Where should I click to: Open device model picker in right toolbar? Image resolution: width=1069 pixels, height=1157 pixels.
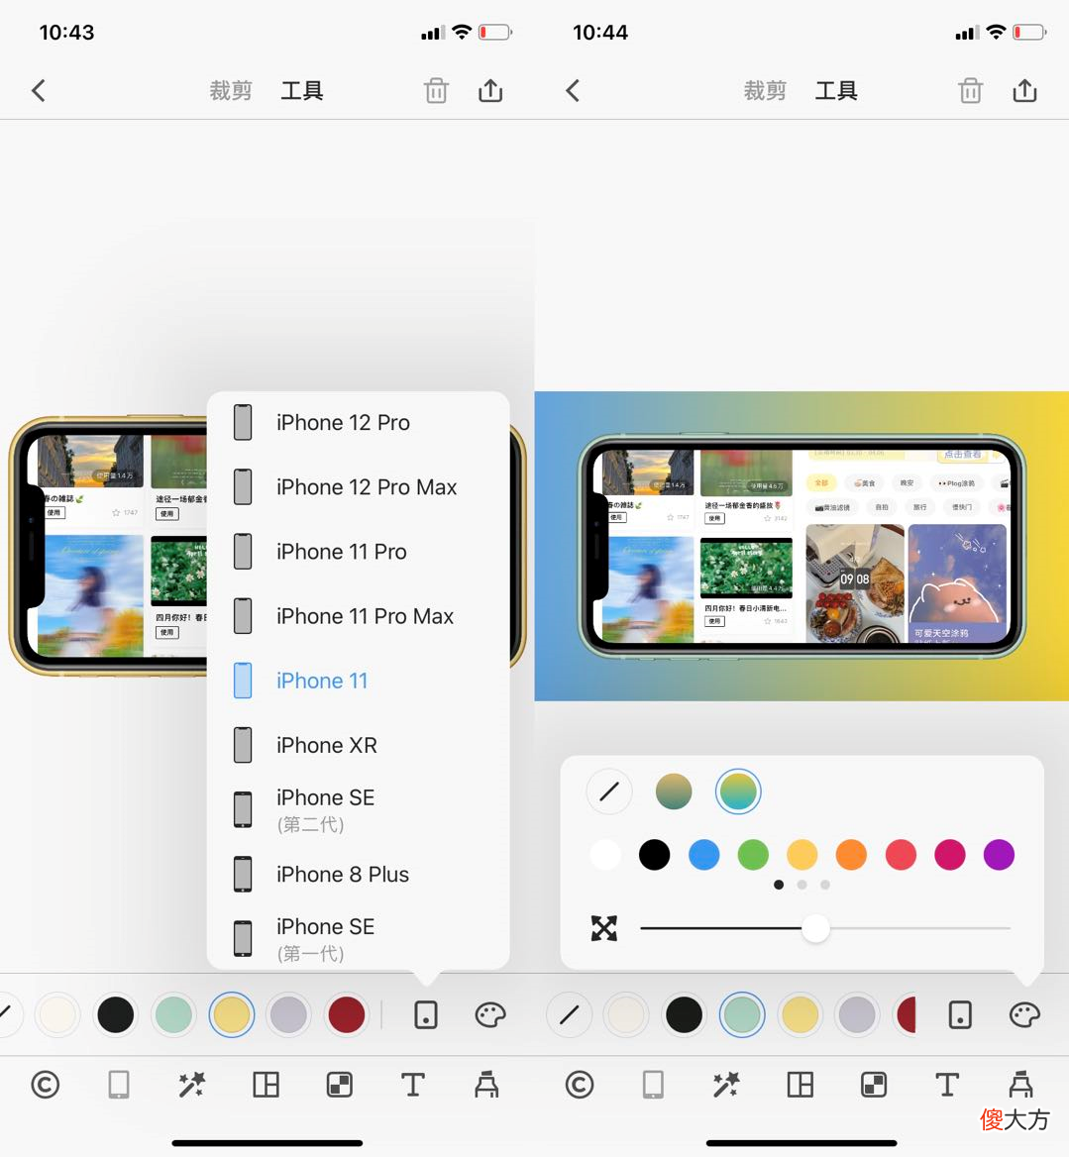(x=960, y=1015)
